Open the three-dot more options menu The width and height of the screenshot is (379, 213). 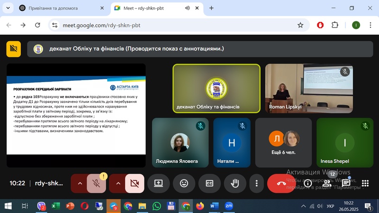click(x=256, y=183)
